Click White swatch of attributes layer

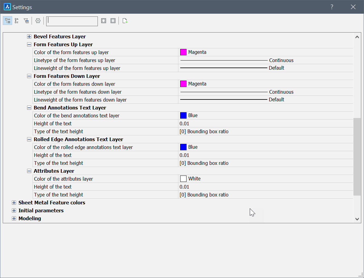click(x=183, y=179)
